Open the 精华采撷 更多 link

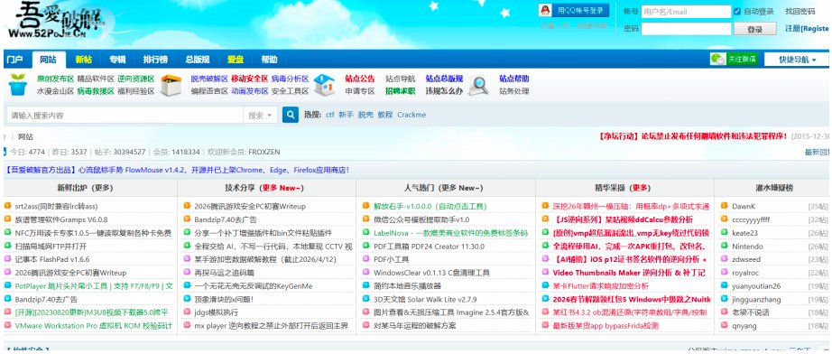pyautogui.click(x=641, y=188)
